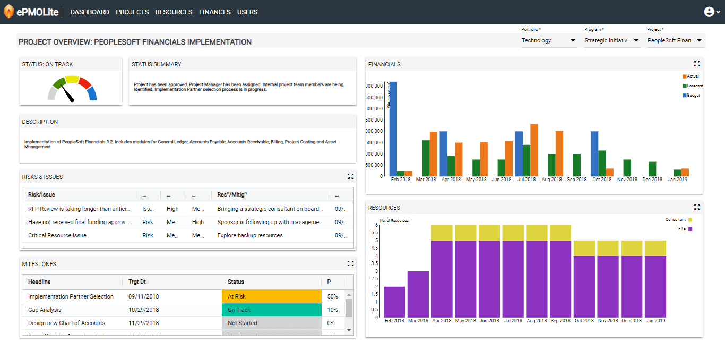Screen dimensions: 725x341
Task: Click the ePMOLite flame logo
Action: point(8,12)
